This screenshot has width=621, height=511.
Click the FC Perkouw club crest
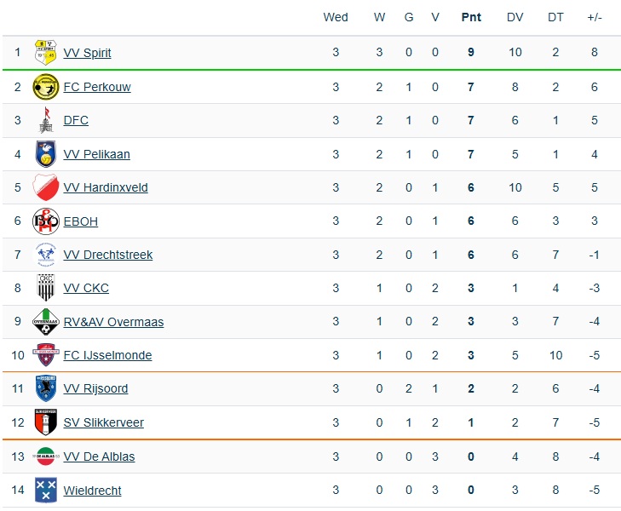pyautogui.click(x=45, y=87)
